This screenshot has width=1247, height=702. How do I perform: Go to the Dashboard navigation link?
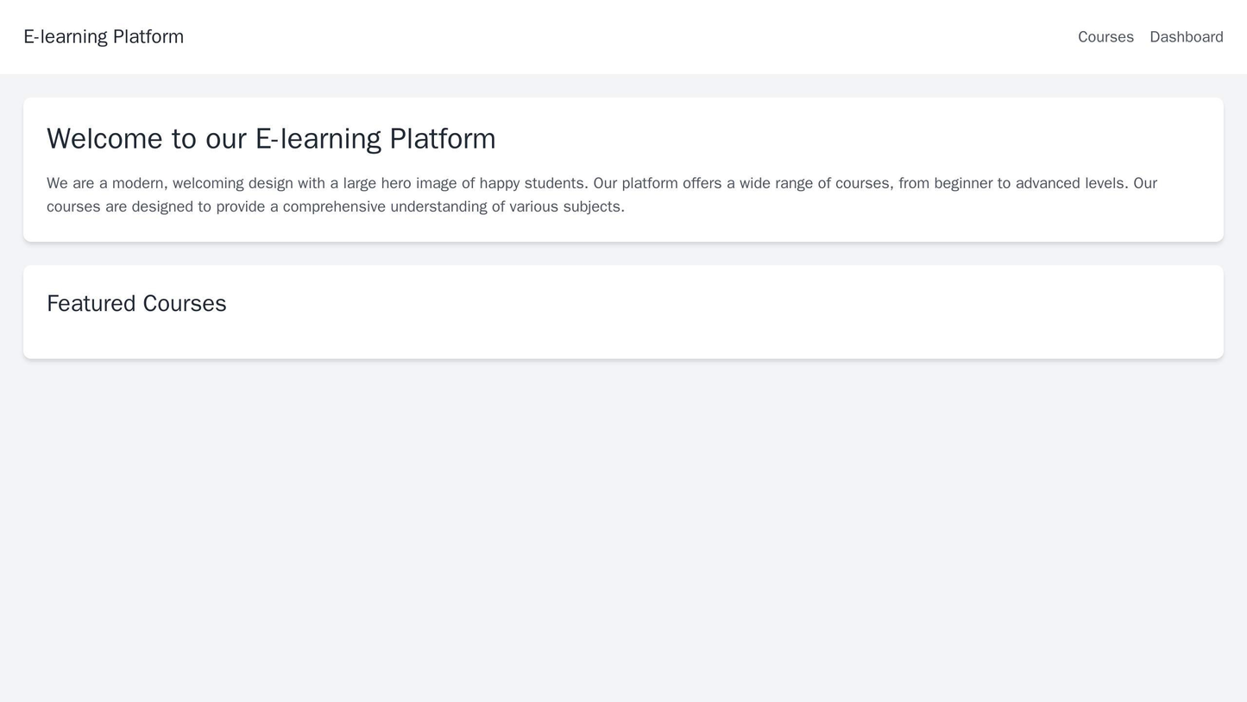[1186, 37]
